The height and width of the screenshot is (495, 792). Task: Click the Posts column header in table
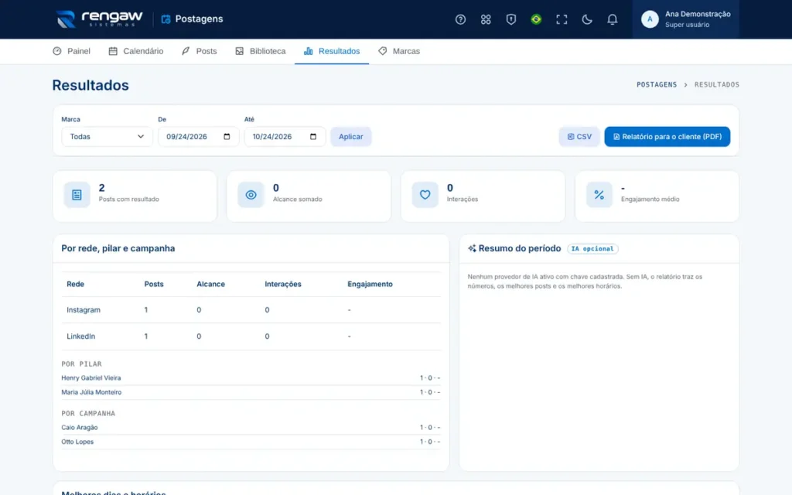[154, 284]
